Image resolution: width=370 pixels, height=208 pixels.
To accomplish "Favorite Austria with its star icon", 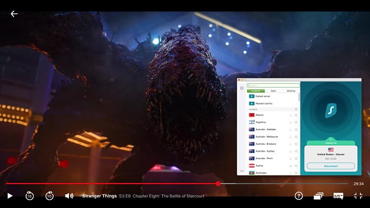I will point(296,166).
